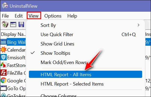Select the Emsisoft entry text
The height and width of the screenshot is (97, 151).
(16, 58)
